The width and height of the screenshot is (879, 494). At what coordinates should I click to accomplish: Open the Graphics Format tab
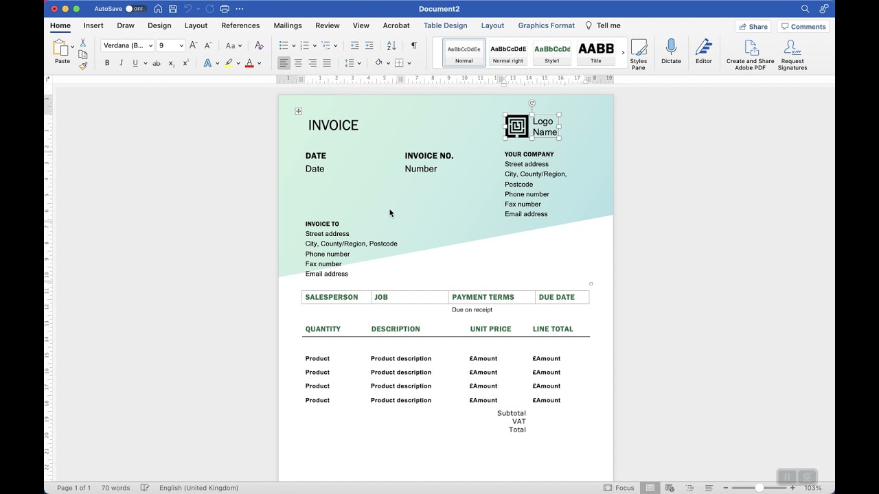(x=547, y=25)
